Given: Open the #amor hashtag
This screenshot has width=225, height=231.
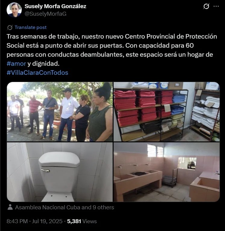Looking at the screenshot, I should [16, 64].
